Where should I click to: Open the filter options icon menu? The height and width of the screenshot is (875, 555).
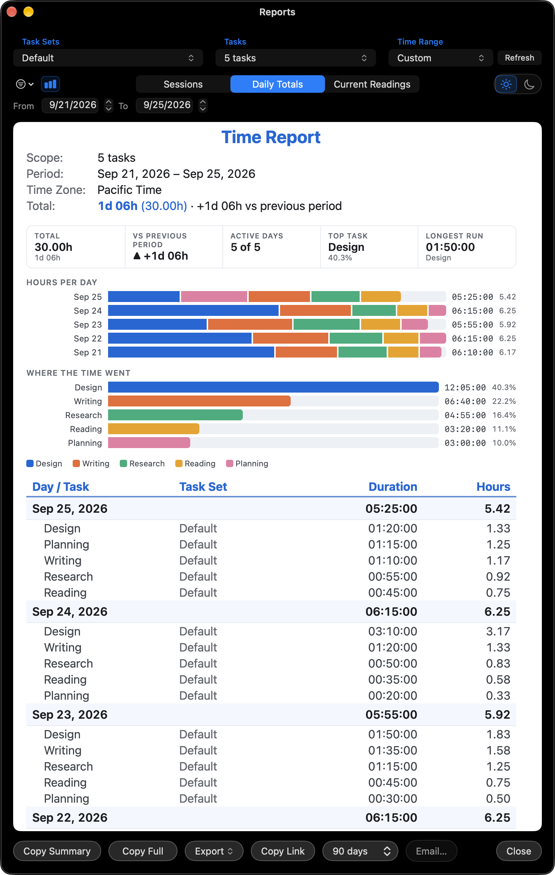coord(25,84)
